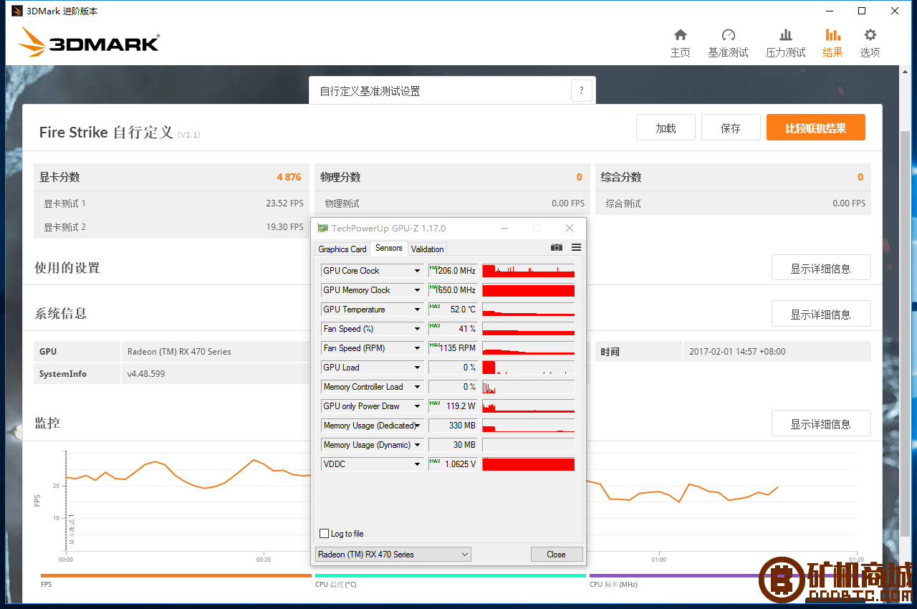
Task: Open the Radeon RX 470 Series GPU selector
Action: [x=393, y=555]
